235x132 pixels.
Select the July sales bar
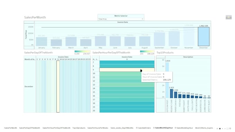tap(130, 41)
